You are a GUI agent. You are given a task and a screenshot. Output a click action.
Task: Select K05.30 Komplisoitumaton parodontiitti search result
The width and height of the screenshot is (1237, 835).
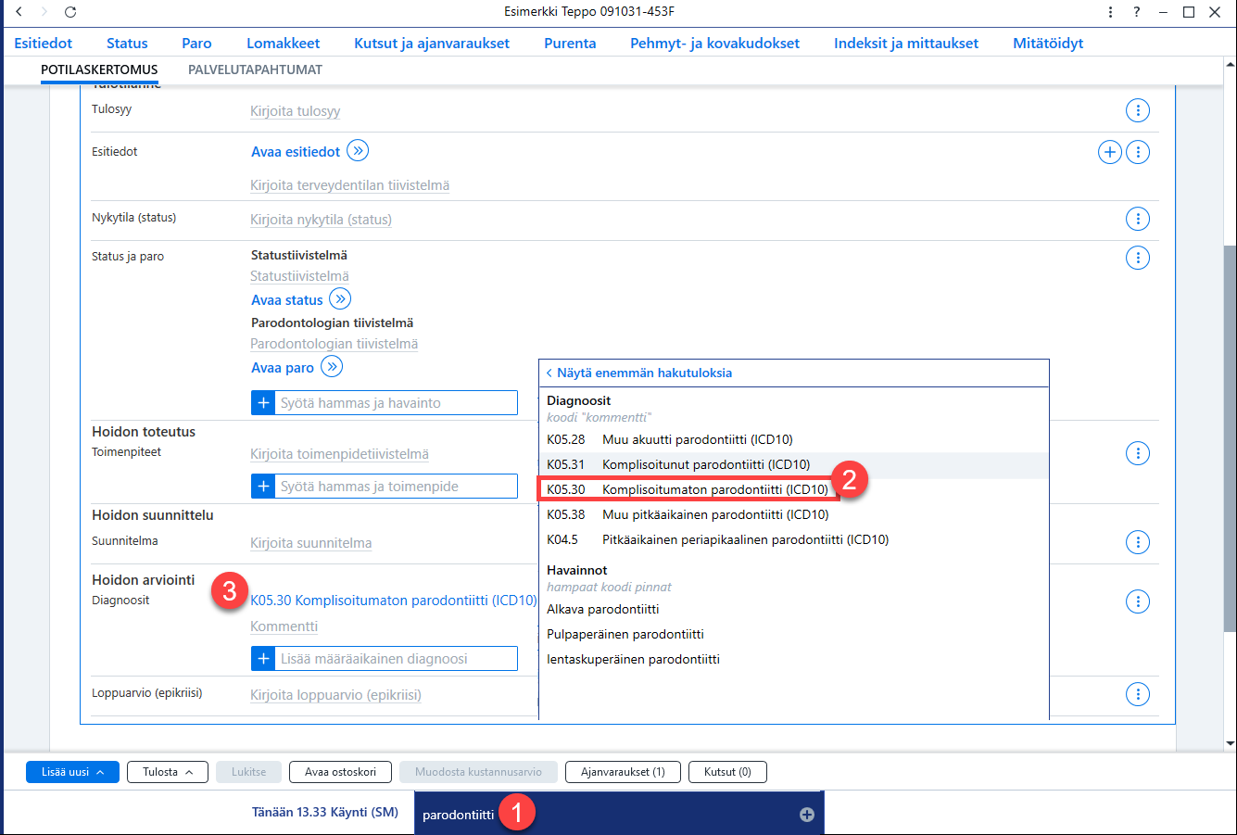click(x=688, y=489)
